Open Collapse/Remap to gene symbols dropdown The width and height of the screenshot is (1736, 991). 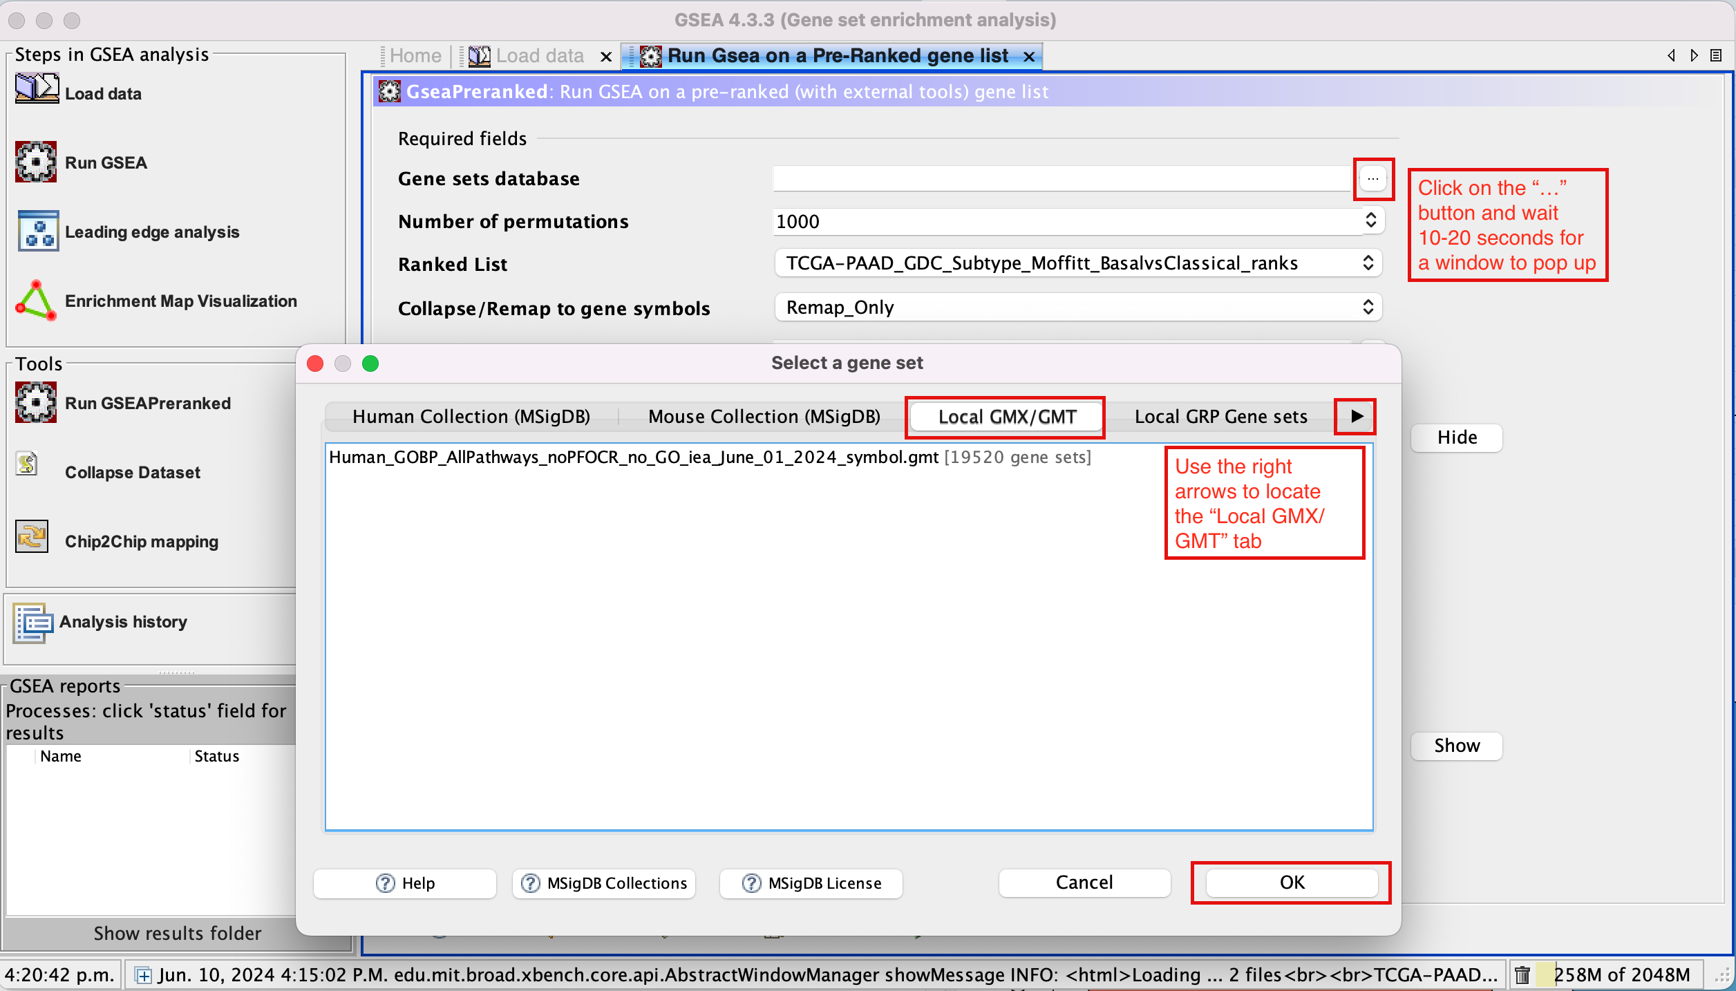1078,308
